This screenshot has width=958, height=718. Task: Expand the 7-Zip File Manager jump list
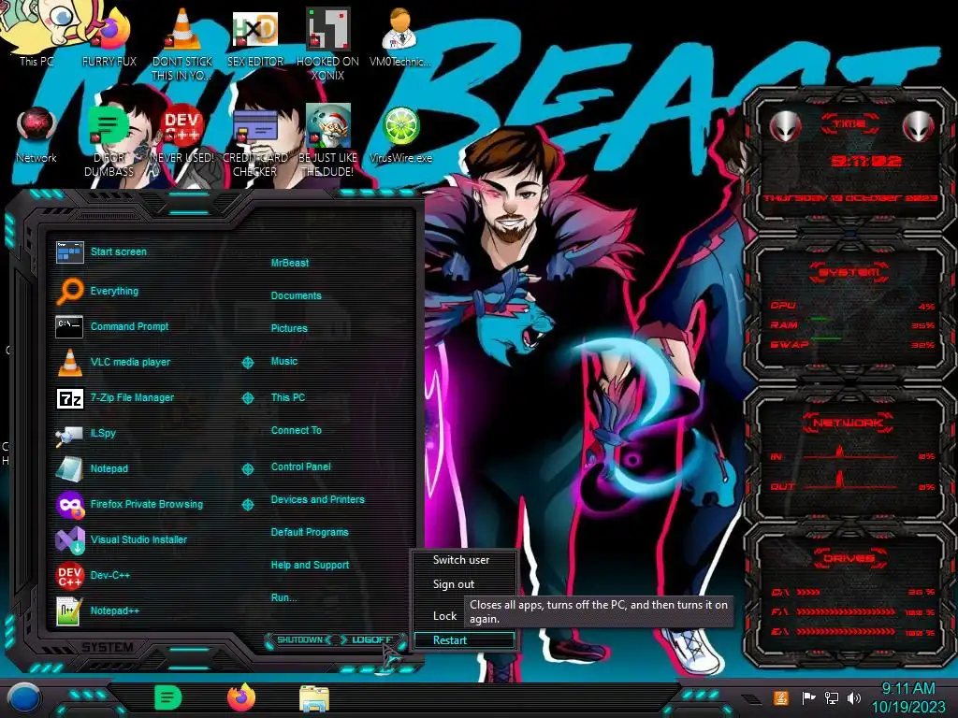coord(247,398)
